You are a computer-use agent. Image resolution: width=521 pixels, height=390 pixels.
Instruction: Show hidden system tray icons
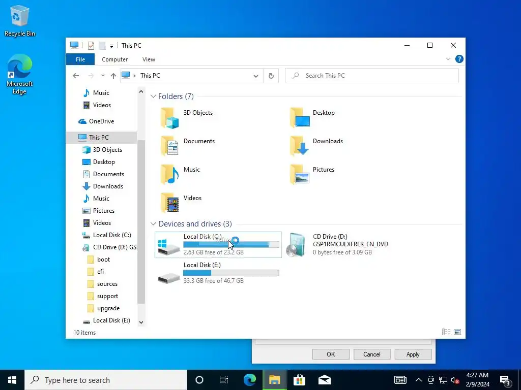[x=419, y=380]
